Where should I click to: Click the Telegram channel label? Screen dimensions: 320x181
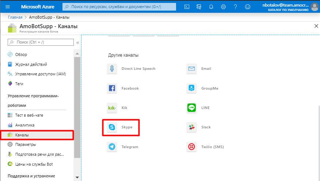(x=130, y=147)
